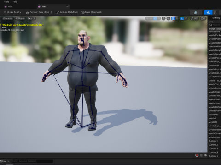The image size is (221, 165).
Task: Click the Morph Target column header
Action: click(215, 29)
